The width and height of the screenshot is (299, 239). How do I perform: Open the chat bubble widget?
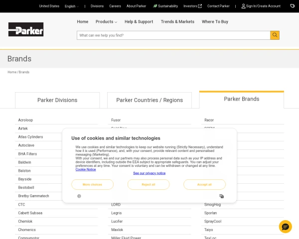coord(285,227)
